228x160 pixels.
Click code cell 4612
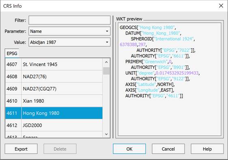pos(13,125)
